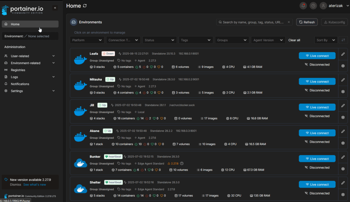350x202 pixels.
Task: Focus the environment search input field
Action: [x=254, y=22]
